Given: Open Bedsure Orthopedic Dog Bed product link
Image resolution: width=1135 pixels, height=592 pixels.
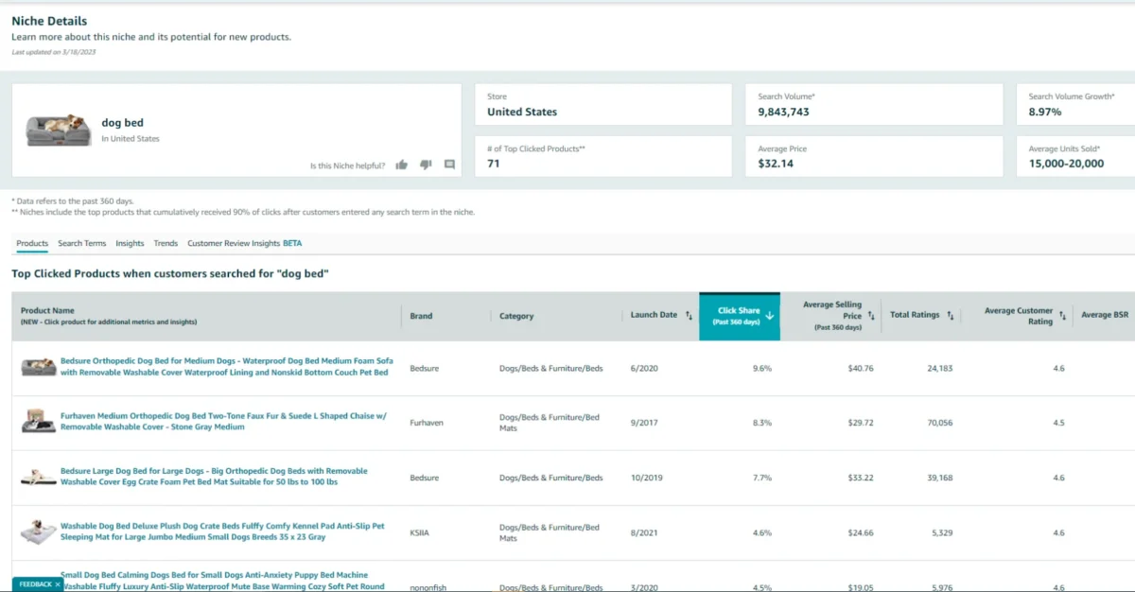Looking at the screenshot, I should [x=226, y=367].
